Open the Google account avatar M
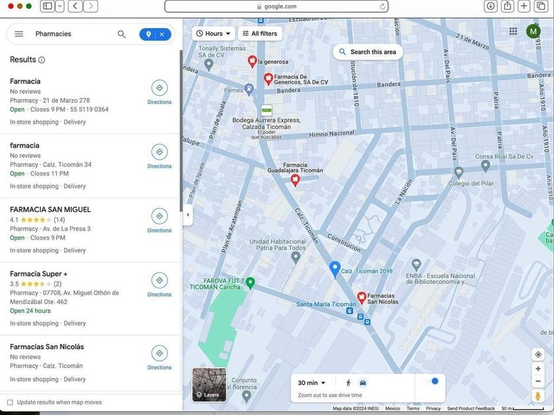 point(533,32)
